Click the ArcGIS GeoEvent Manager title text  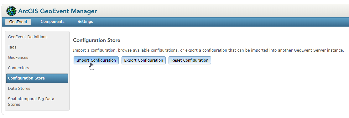pos(57,11)
